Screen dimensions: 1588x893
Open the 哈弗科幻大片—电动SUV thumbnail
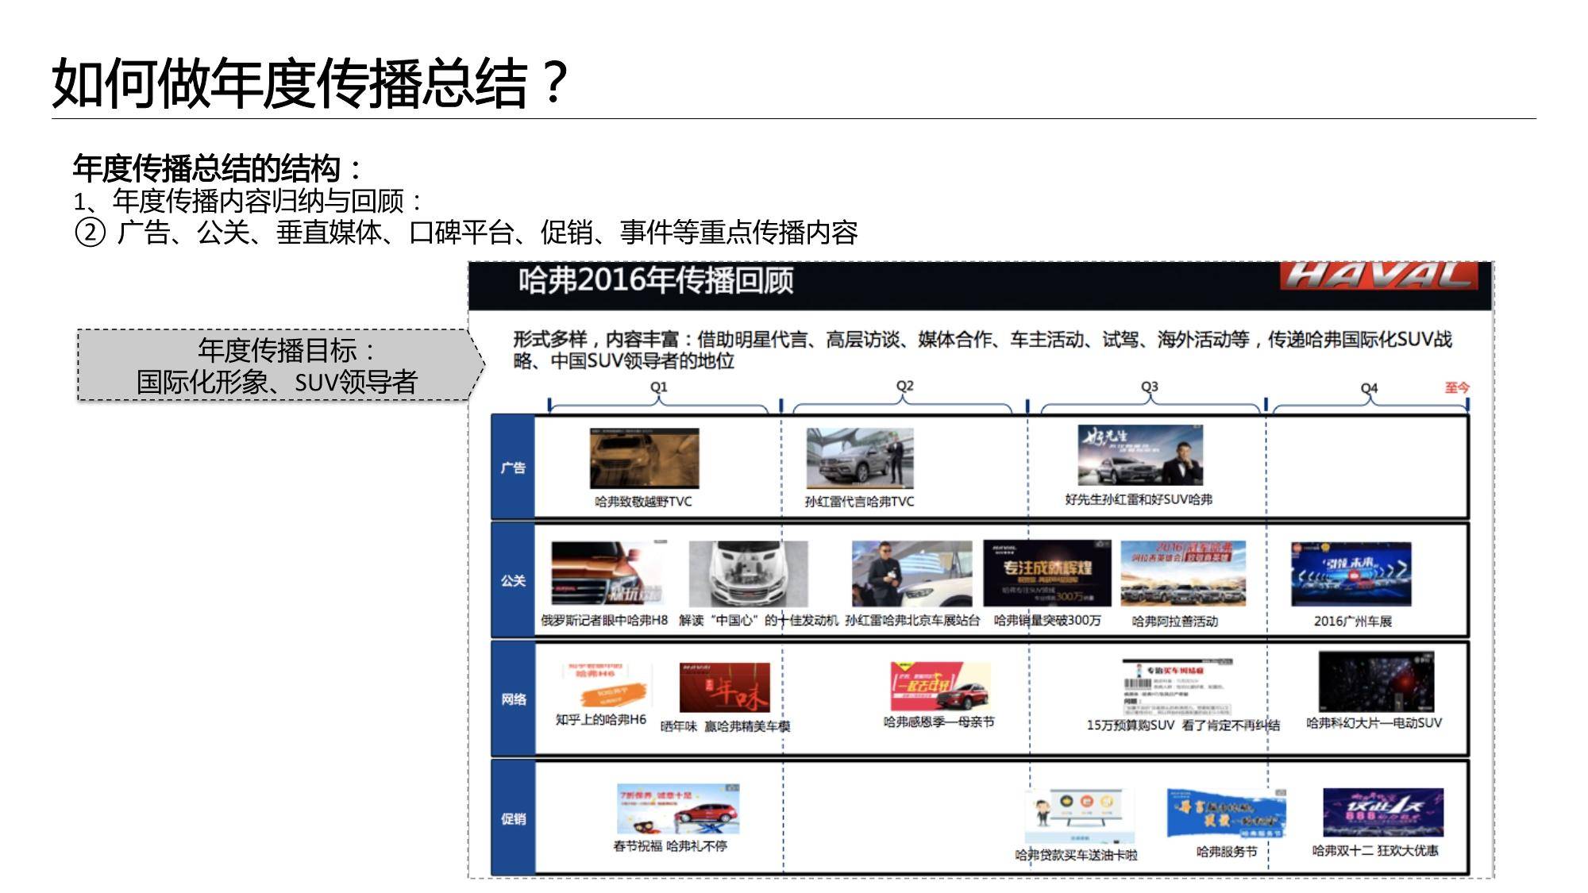tap(1376, 682)
